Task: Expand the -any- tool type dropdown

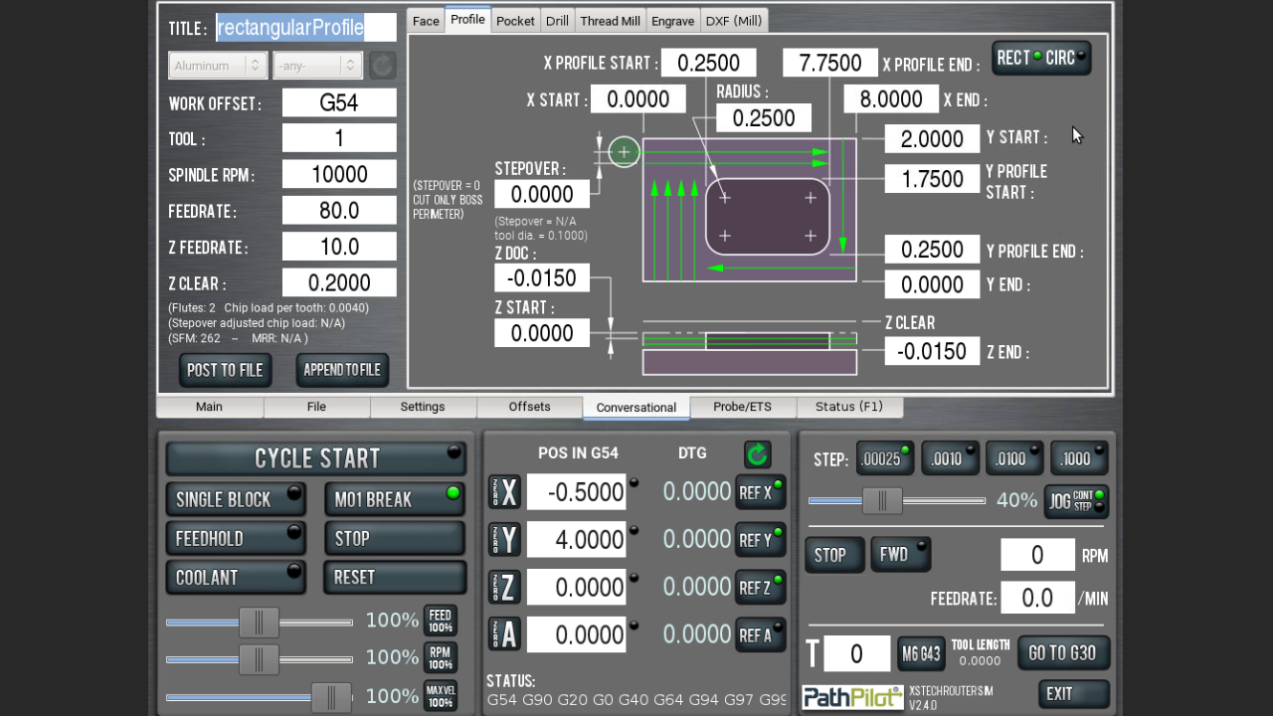Action: pos(317,66)
